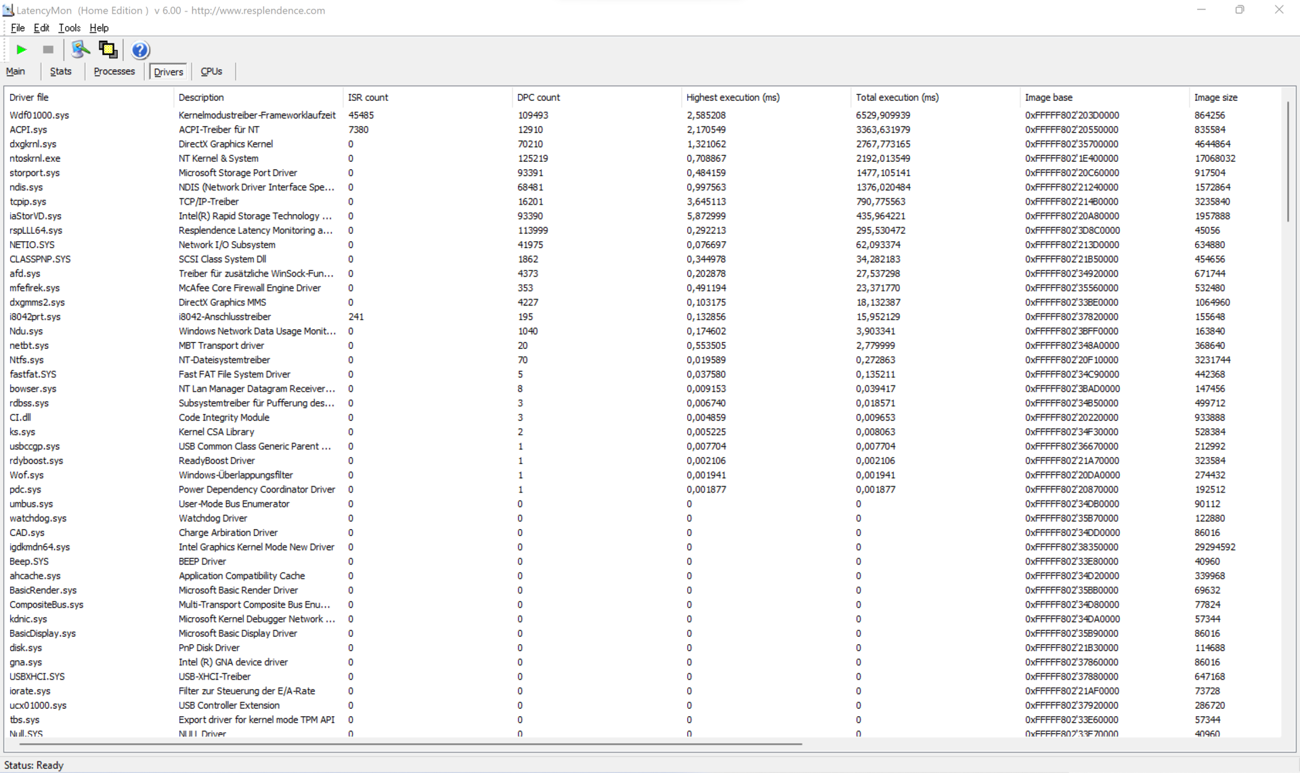Screen dimensions: 1300x773
Task: Switch to the Processes tab
Action: [x=114, y=71]
